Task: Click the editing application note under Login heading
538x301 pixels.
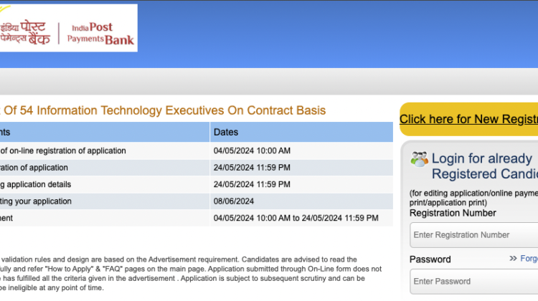Action: pos(473,198)
